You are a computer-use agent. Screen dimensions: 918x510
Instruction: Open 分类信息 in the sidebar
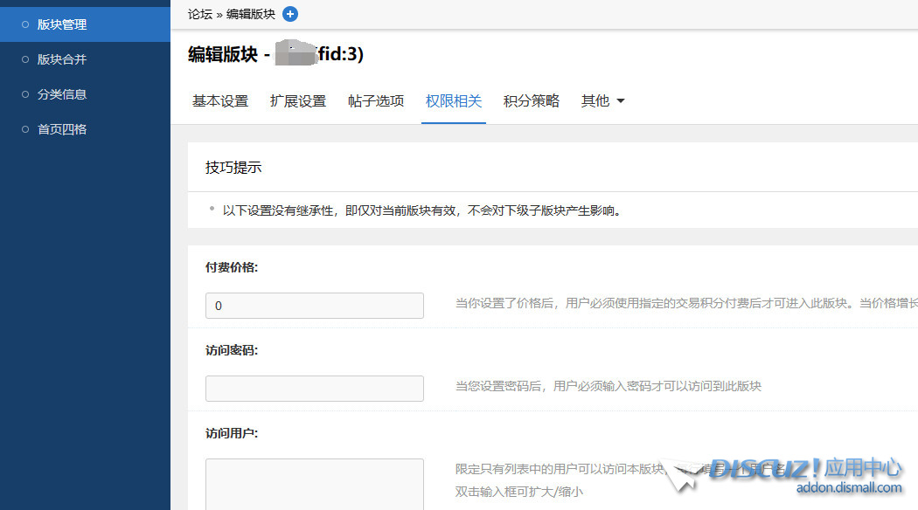click(x=62, y=94)
